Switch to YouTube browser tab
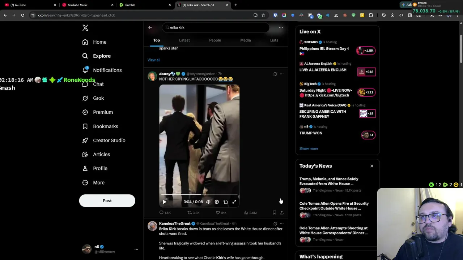Image resolution: width=463 pixels, height=260 pixels. tap(30, 5)
